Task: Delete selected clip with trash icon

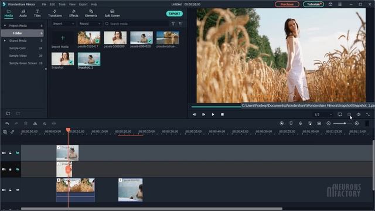Action: point(26,124)
